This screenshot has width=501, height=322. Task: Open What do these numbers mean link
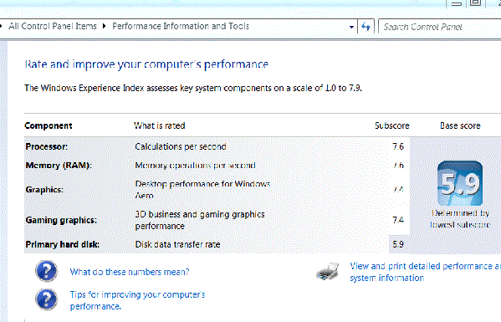coord(130,272)
